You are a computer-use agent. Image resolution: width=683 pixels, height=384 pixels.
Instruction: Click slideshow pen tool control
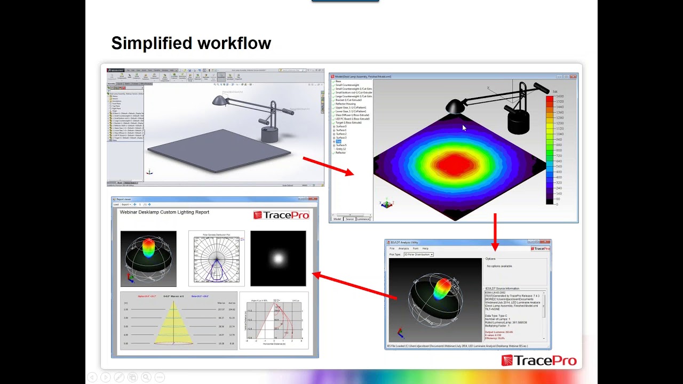pos(119,377)
